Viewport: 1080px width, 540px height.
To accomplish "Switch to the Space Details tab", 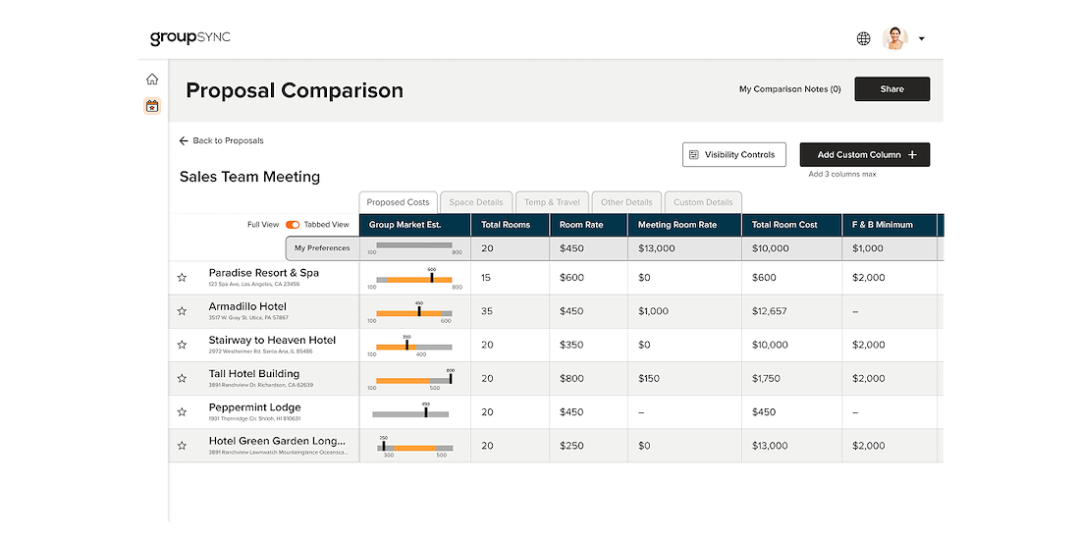I will pos(476,202).
